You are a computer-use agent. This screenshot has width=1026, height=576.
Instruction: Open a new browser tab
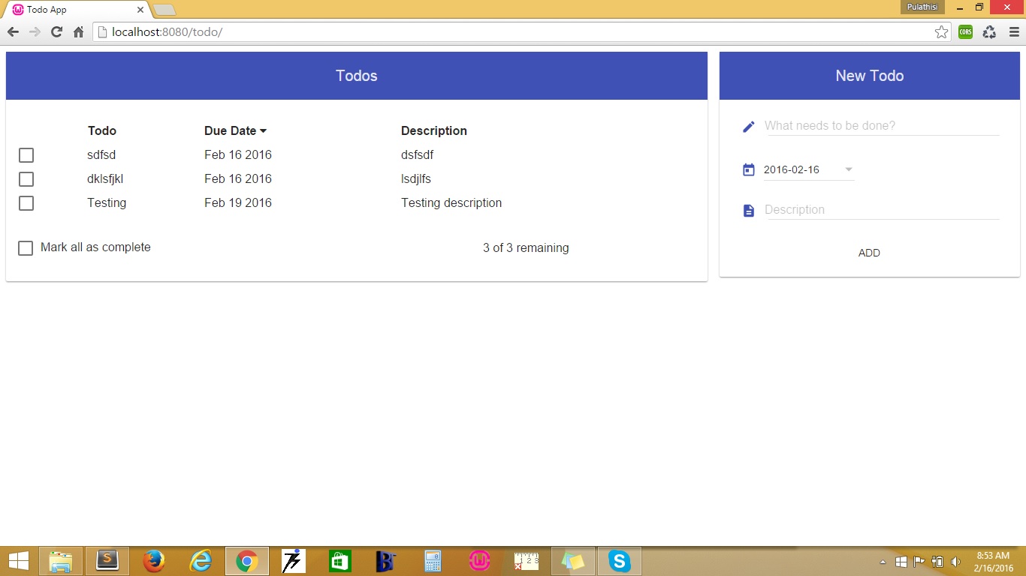pos(164,10)
